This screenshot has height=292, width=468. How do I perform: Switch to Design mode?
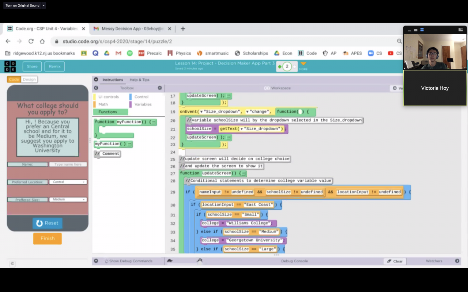click(29, 79)
